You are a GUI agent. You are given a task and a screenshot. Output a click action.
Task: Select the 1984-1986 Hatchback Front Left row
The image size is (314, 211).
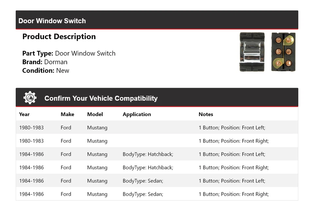coord(157,154)
